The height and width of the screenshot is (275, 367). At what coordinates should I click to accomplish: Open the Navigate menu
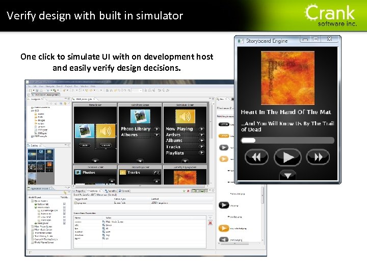[50, 86]
